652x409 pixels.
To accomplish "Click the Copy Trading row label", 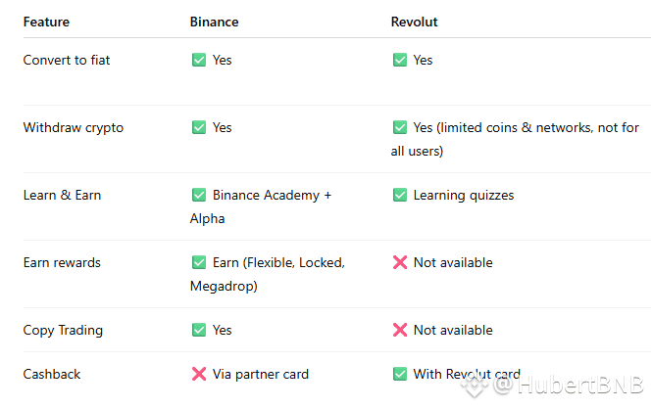I will point(63,331).
